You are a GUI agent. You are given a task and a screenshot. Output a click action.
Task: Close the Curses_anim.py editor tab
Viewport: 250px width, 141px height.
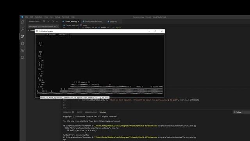(x=79, y=22)
